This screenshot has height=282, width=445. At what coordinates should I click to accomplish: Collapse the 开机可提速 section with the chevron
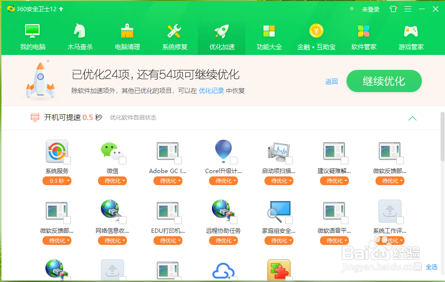coord(412,118)
